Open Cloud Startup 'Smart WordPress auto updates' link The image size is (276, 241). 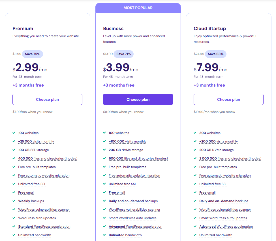[x=223, y=218]
